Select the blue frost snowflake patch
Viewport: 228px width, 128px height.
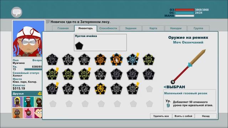(x=133, y=59)
